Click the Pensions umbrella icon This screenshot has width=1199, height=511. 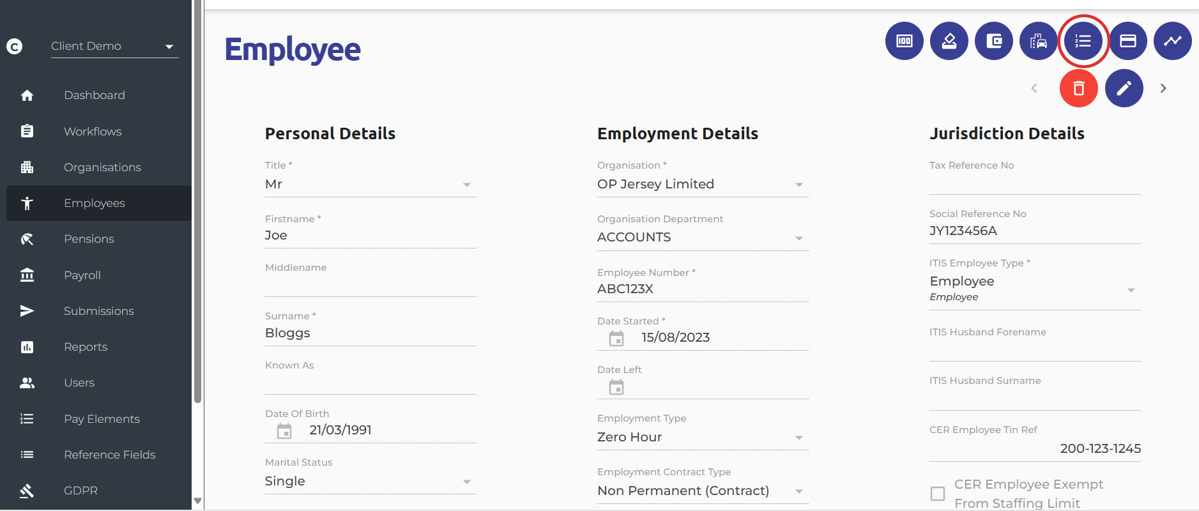point(27,239)
